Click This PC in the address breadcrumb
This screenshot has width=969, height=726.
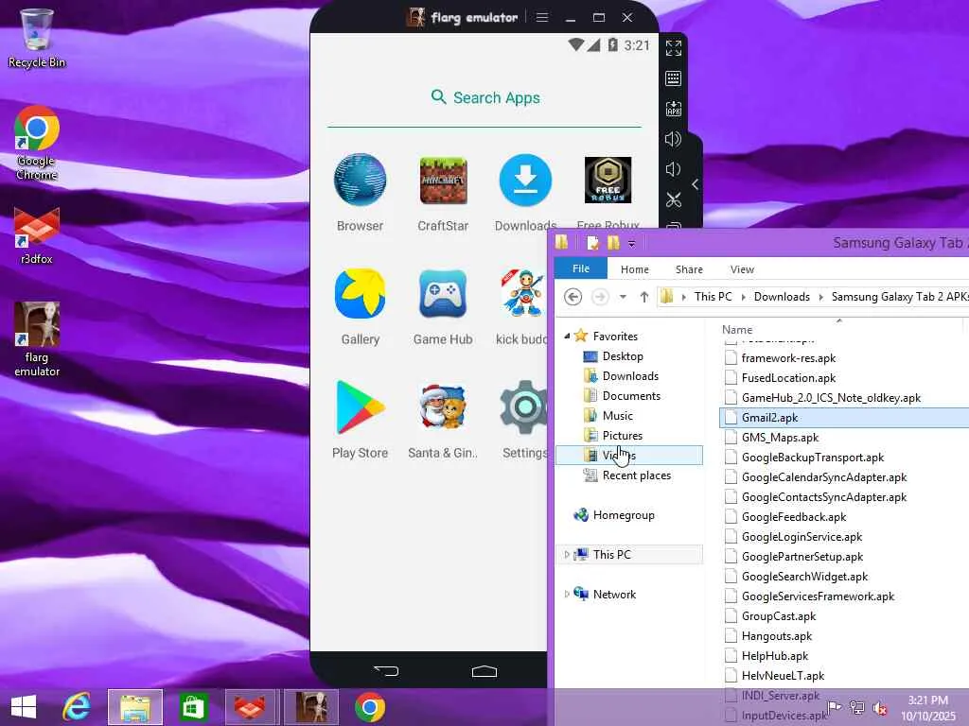coord(713,296)
